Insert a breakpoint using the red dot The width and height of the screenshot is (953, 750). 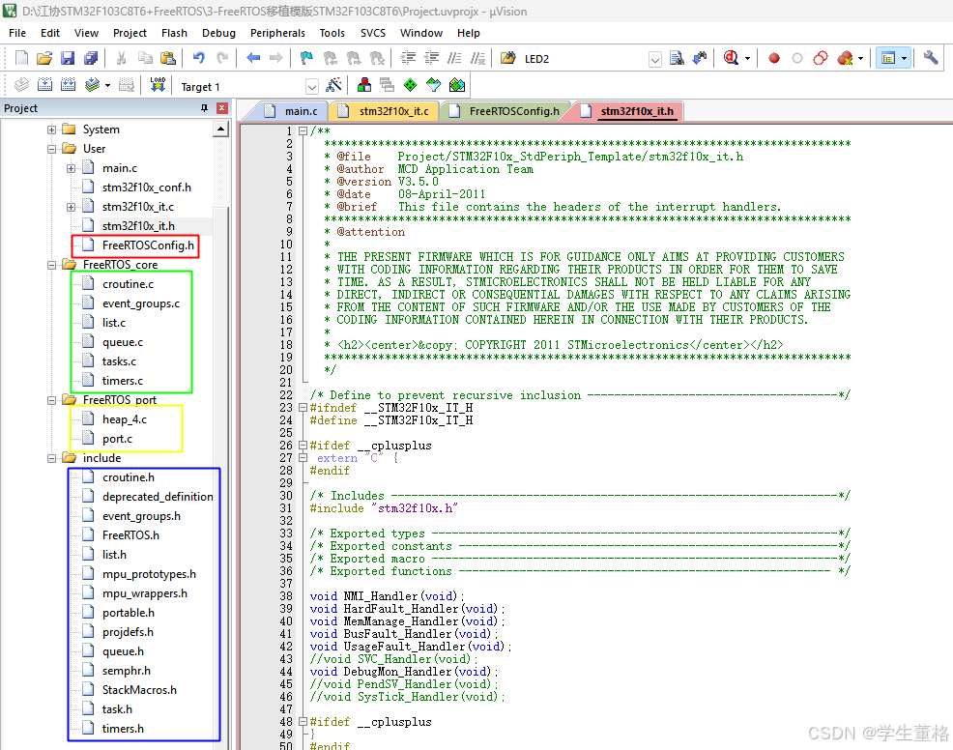(773, 58)
